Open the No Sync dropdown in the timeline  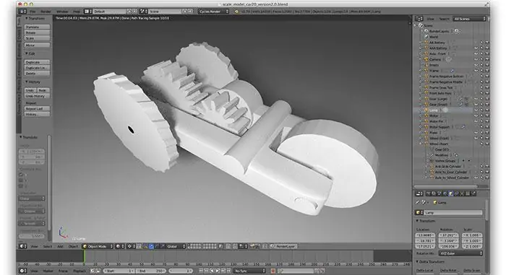(250, 271)
